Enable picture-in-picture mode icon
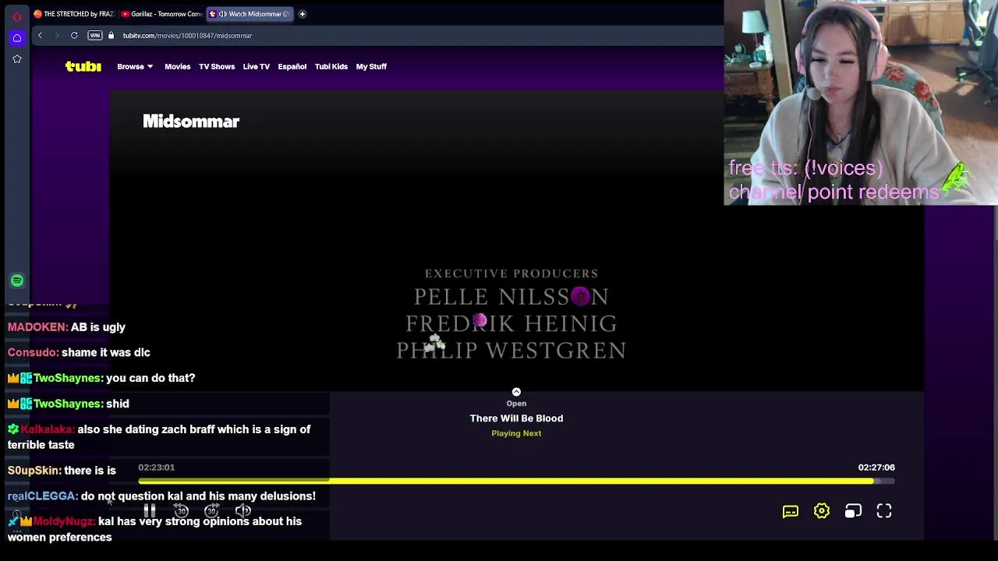This screenshot has height=561, width=998. pyautogui.click(x=853, y=511)
